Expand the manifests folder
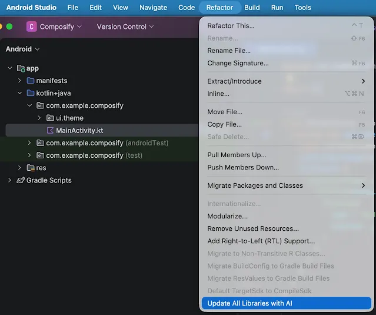This screenshot has height=315, width=376. (x=19, y=81)
